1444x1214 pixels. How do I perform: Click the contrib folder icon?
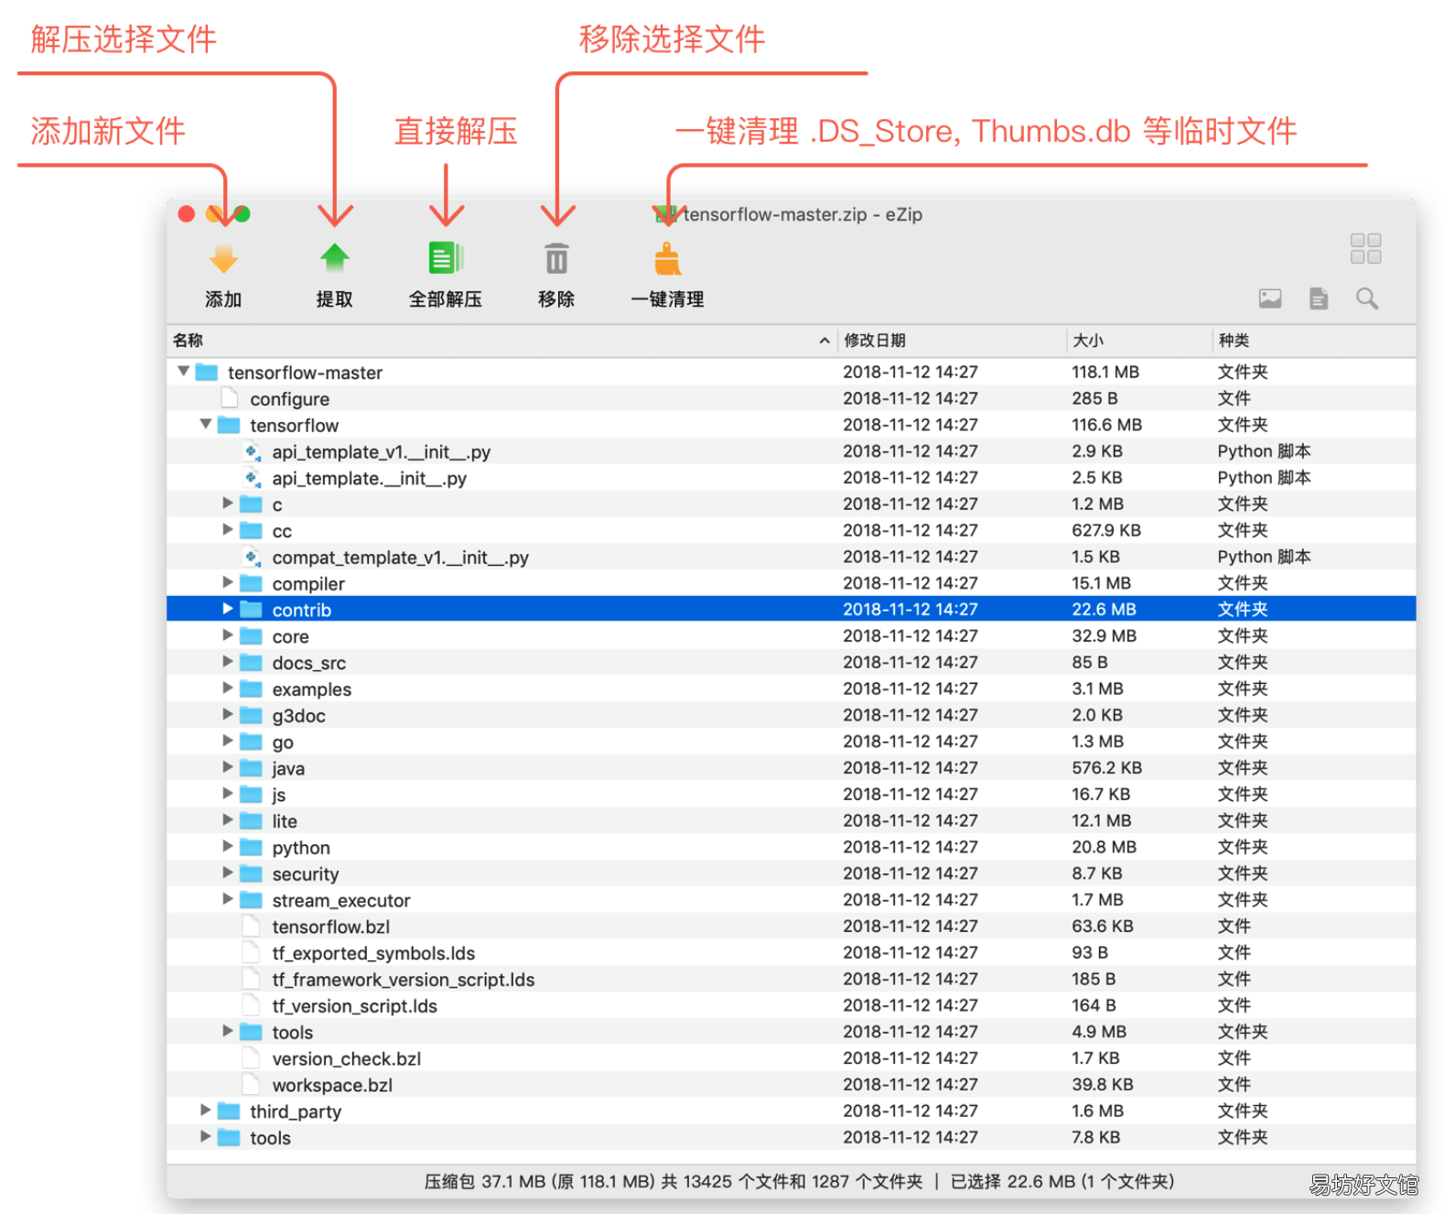click(251, 610)
